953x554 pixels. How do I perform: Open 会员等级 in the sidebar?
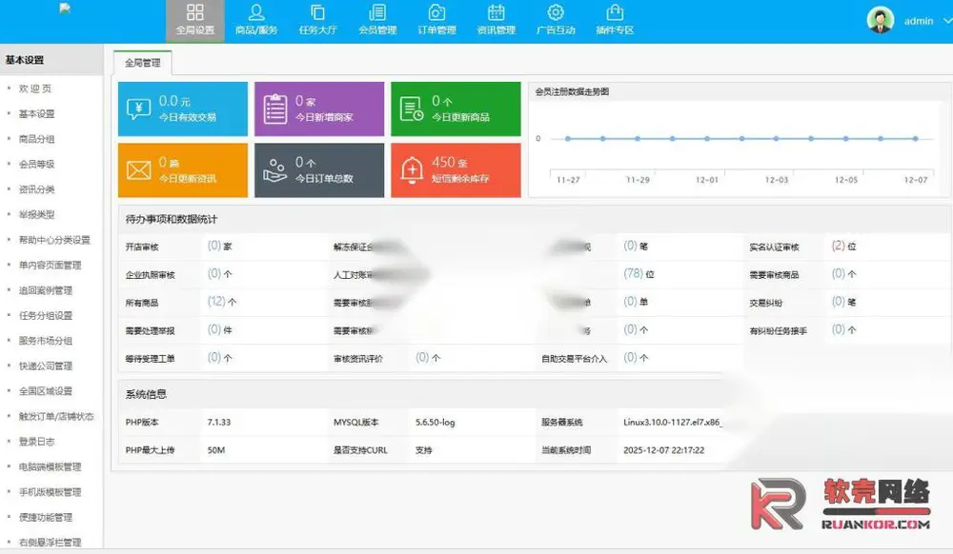pyautogui.click(x=36, y=165)
